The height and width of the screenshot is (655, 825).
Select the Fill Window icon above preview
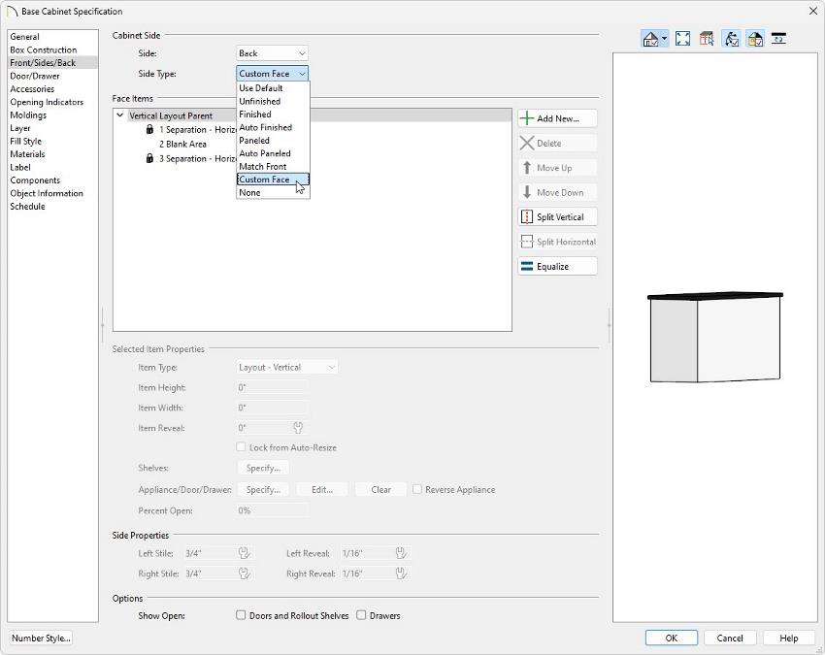coord(682,39)
